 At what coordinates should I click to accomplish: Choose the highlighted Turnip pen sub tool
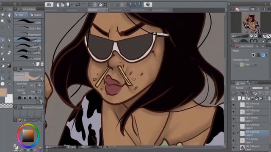point(28,40)
